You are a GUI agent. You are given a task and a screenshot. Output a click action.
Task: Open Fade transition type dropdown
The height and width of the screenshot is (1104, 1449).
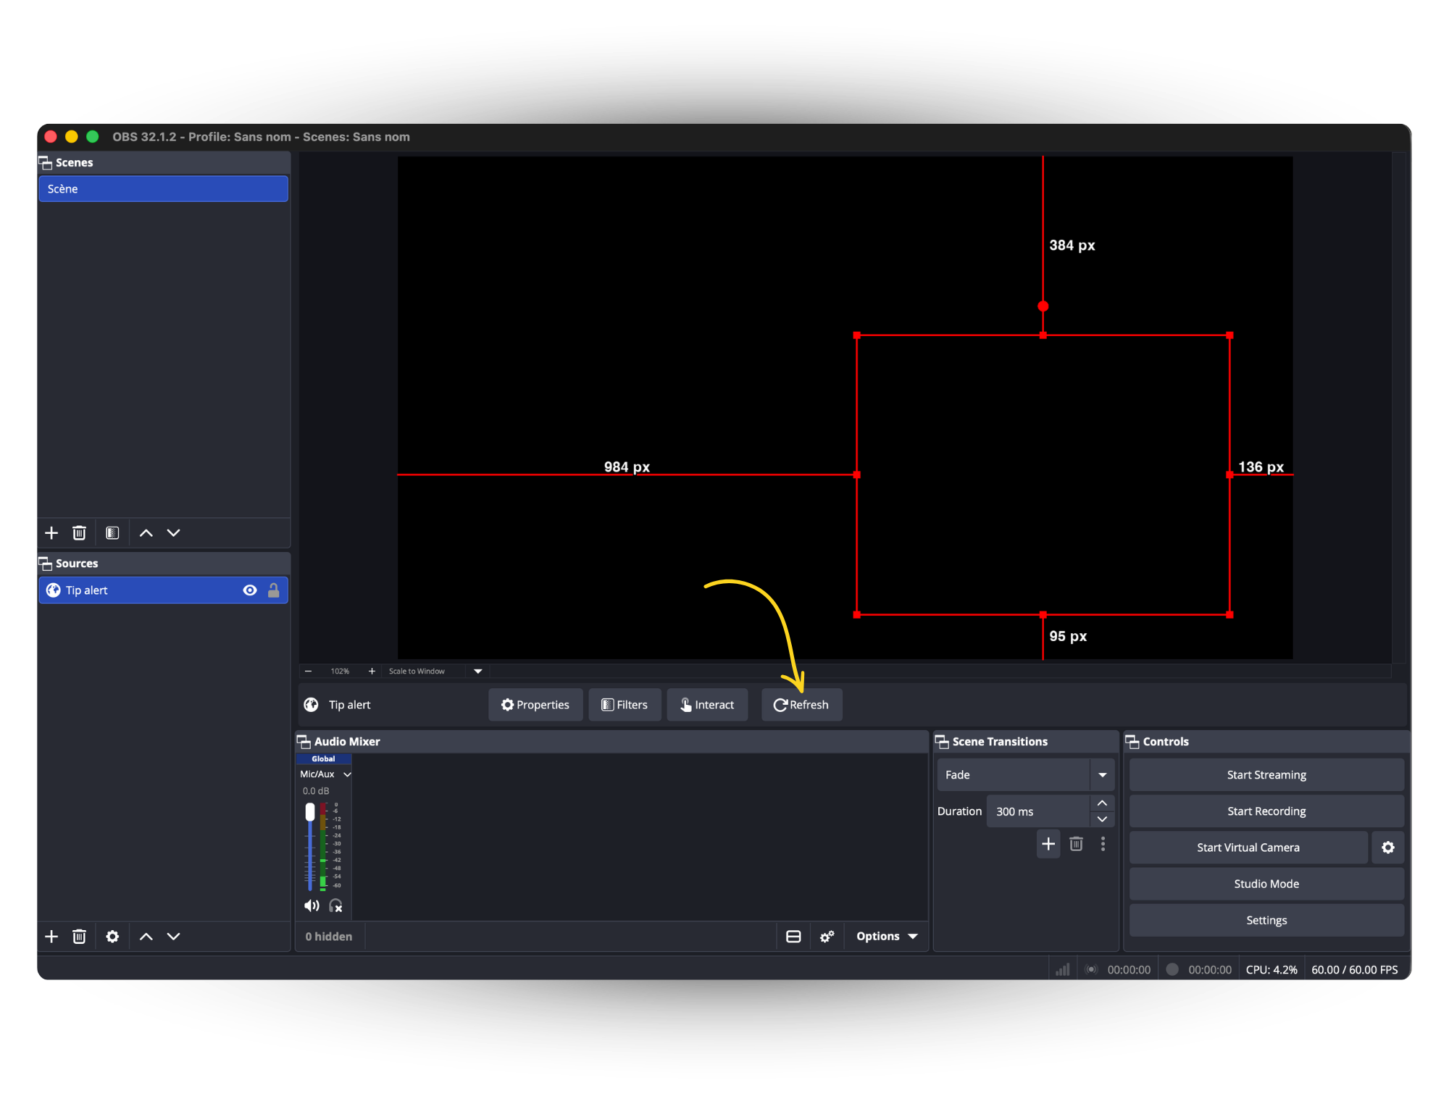coord(1025,775)
